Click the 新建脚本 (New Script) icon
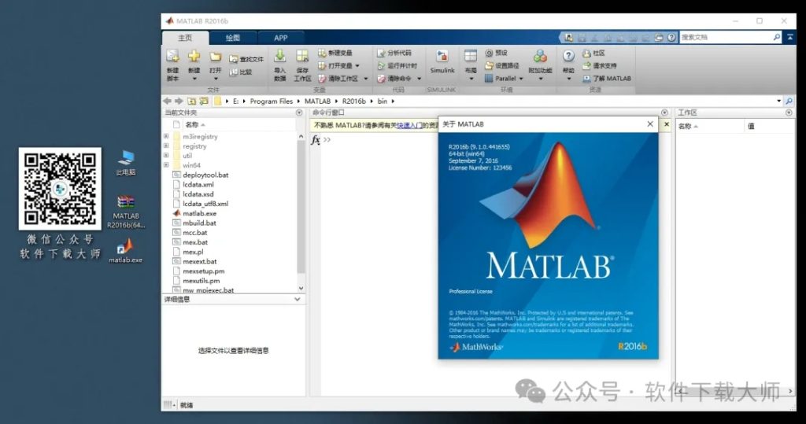806x424 pixels. [x=172, y=57]
